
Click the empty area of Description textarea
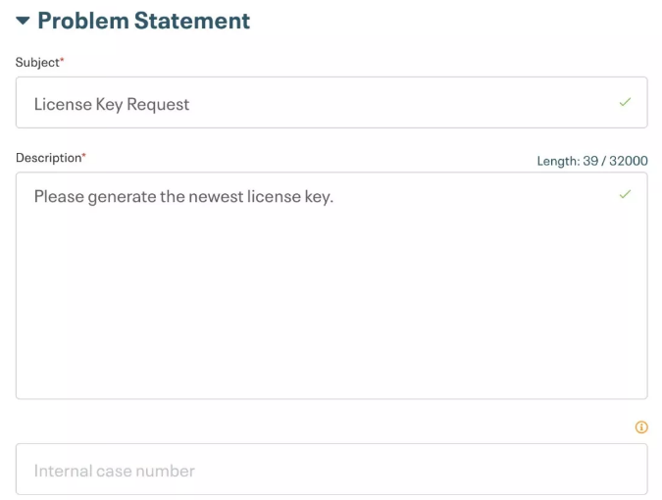(331, 304)
